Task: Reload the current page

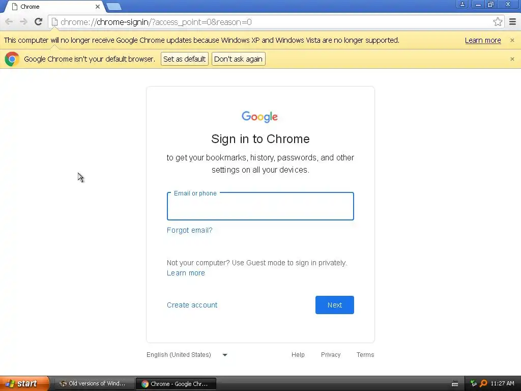Action: [x=39, y=22]
